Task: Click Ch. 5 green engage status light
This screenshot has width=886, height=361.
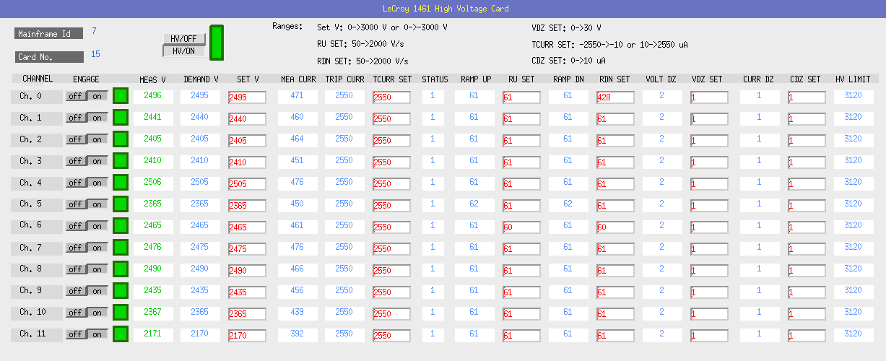Action: point(121,204)
